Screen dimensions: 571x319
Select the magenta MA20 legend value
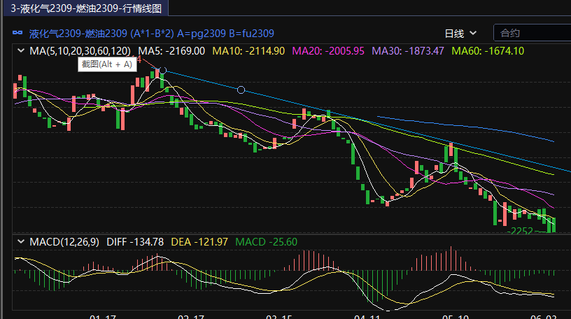coord(327,51)
